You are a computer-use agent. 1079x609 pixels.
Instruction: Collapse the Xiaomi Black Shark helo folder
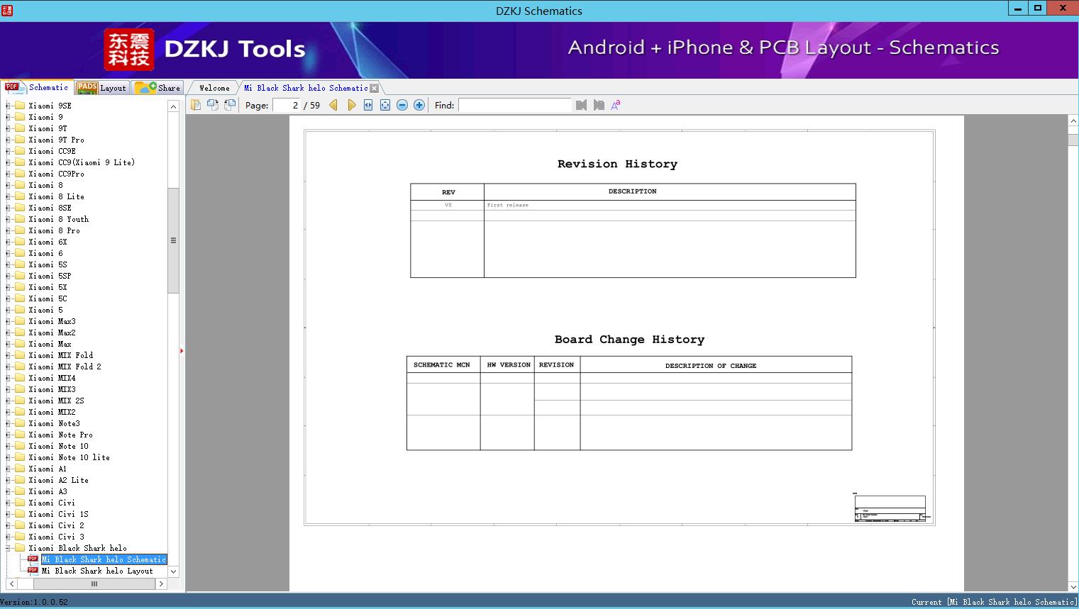point(8,548)
